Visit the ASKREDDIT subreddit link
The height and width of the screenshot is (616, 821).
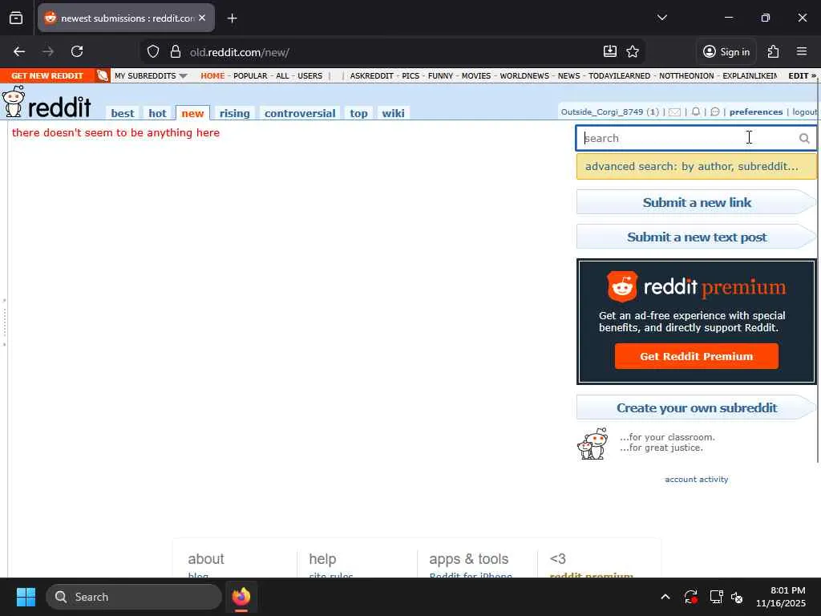pos(371,76)
